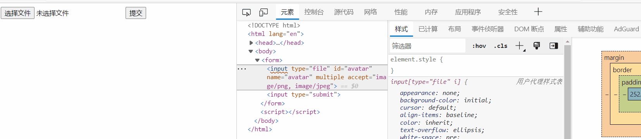Open the 性能 tab
The width and height of the screenshot is (641, 139).
pos(401,12)
